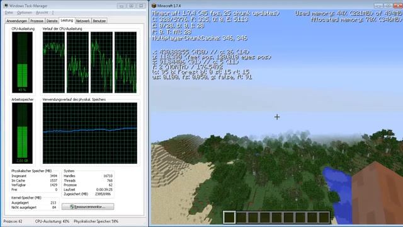The height and width of the screenshot is (227, 403).
Task: Select the second Minecraft hotbar slot
Action: coord(241,218)
